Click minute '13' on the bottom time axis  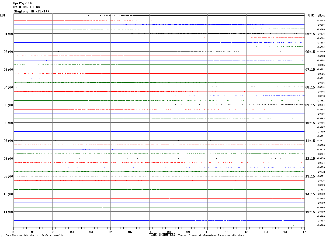[x=266, y=232]
